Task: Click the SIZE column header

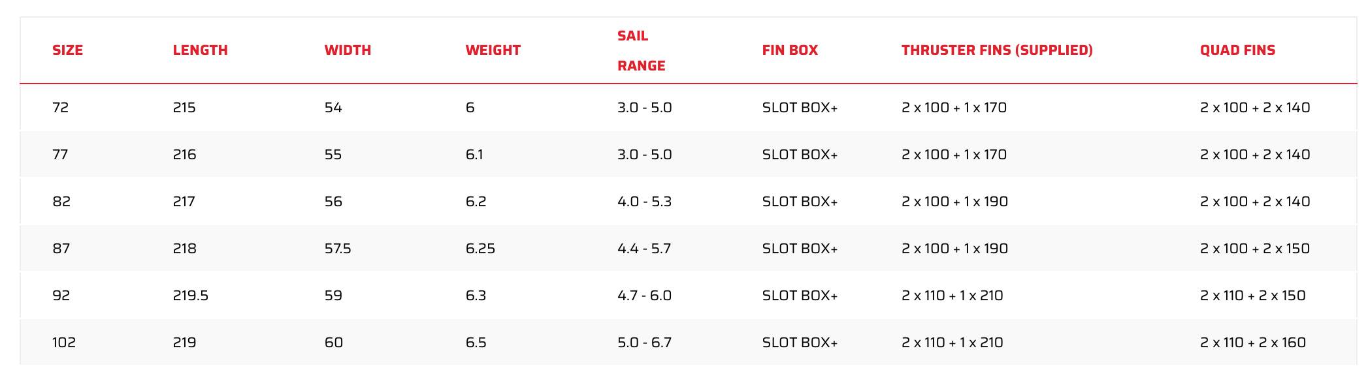Action: click(67, 50)
